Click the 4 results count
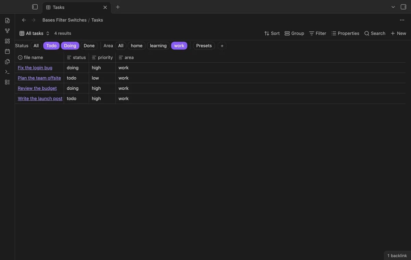The height and width of the screenshot is (260, 411). [x=63, y=33]
